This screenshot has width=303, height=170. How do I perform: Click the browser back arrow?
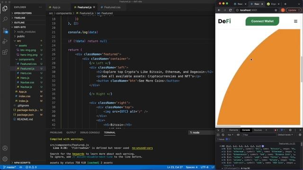point(219,10)
